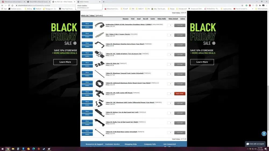Viewport: 269px width, 151px height.
Task: Click Empty in the wish list menu
Action: (x=153, y=19)
